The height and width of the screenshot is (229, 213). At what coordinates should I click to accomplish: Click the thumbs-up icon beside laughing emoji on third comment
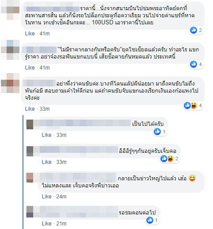point(187,105)
